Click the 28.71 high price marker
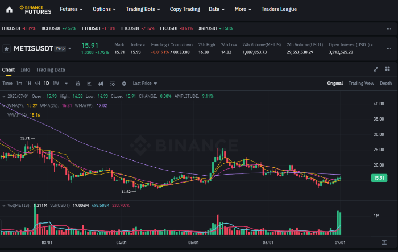The width and height of the screenshot is (398, 252). [x=25, y=138]
